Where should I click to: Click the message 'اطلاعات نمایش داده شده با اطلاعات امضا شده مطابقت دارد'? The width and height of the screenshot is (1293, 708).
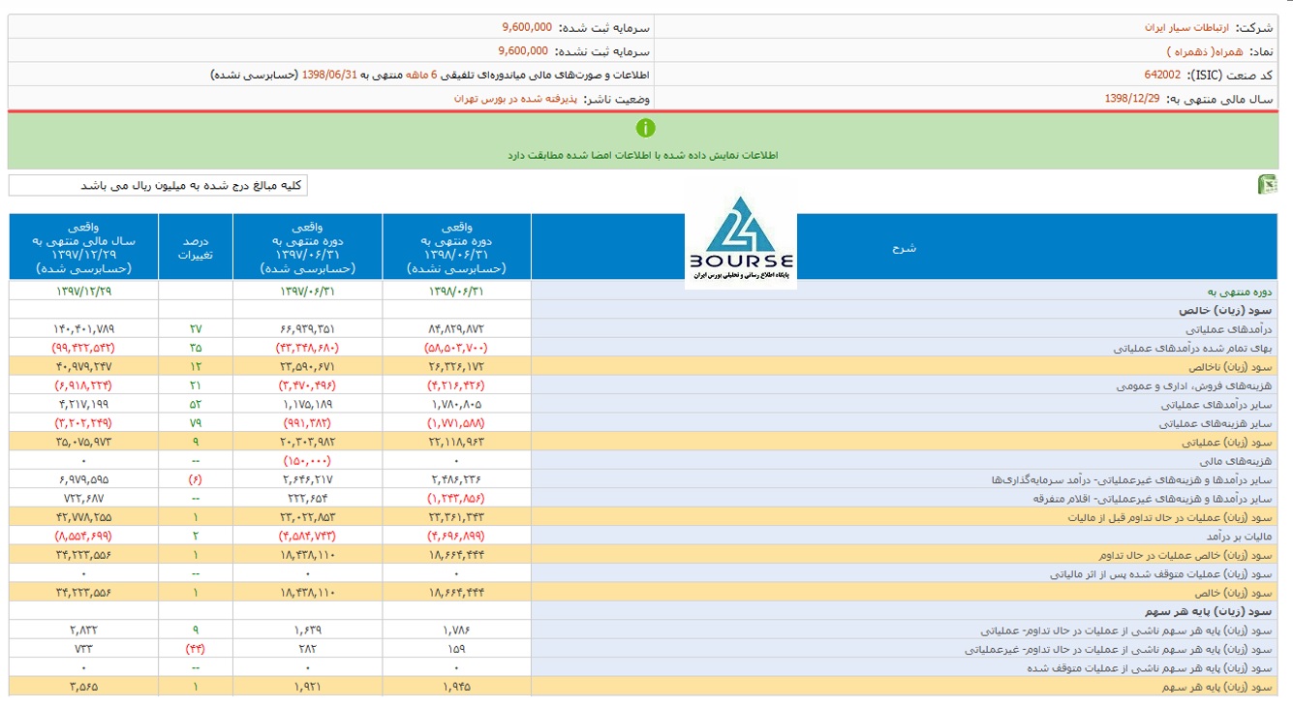coord(643,155)
